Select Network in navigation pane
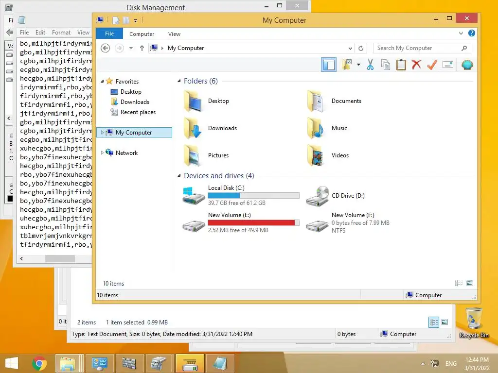 click(x=126, y=153)
